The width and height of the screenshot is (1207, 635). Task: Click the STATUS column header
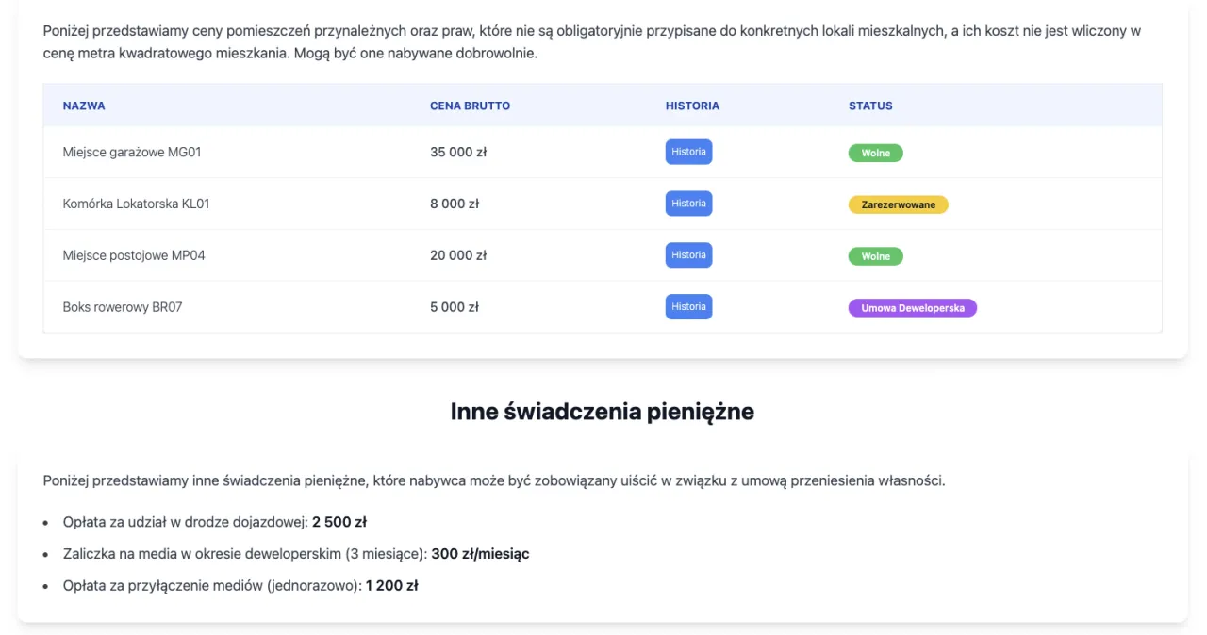coord(869,106)
